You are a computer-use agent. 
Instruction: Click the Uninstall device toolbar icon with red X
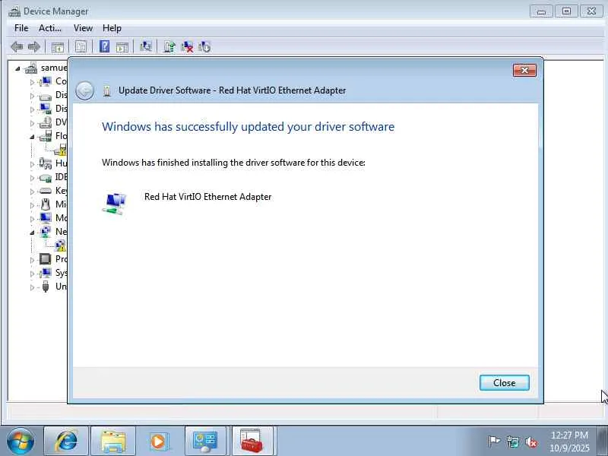pos(187,47)
